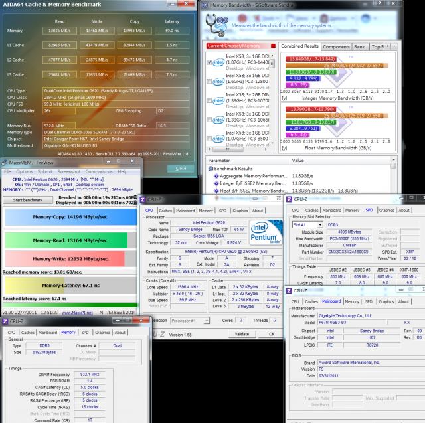
Task: Click Benchmark Results globe icon
Action: (x=211, y=169)
